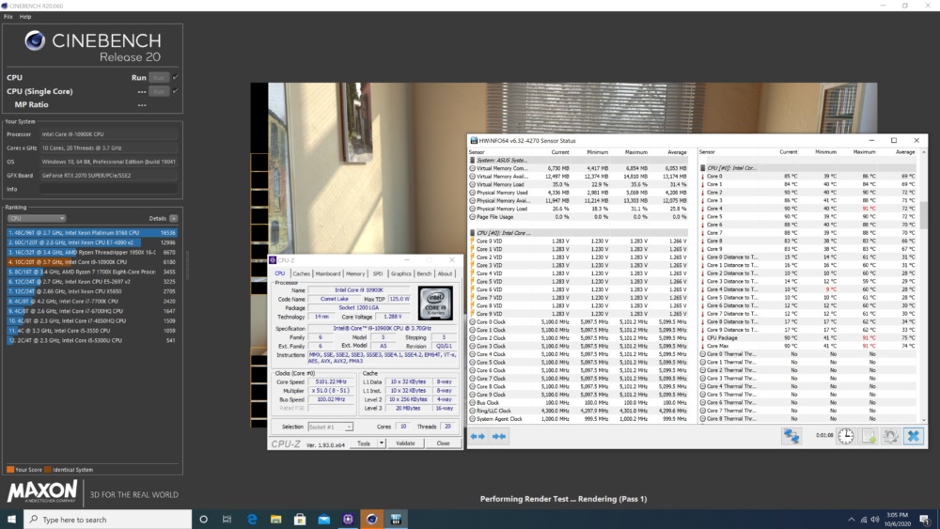Image resolution: width=940 pixels, height=529 pixels.
Task: Switch to the Caches tab in CPU-Z
Action: (302, 273)
